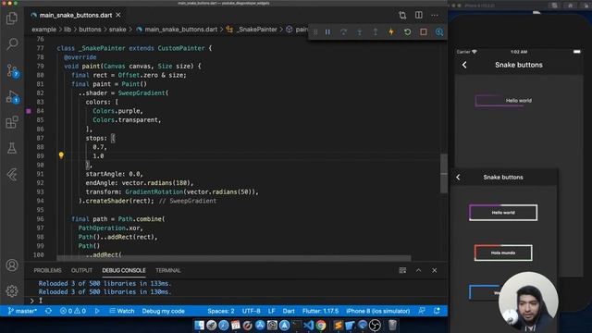Maximize the panel with the up chevron
This screenshot has height=333, width=592.
[418, 270]
